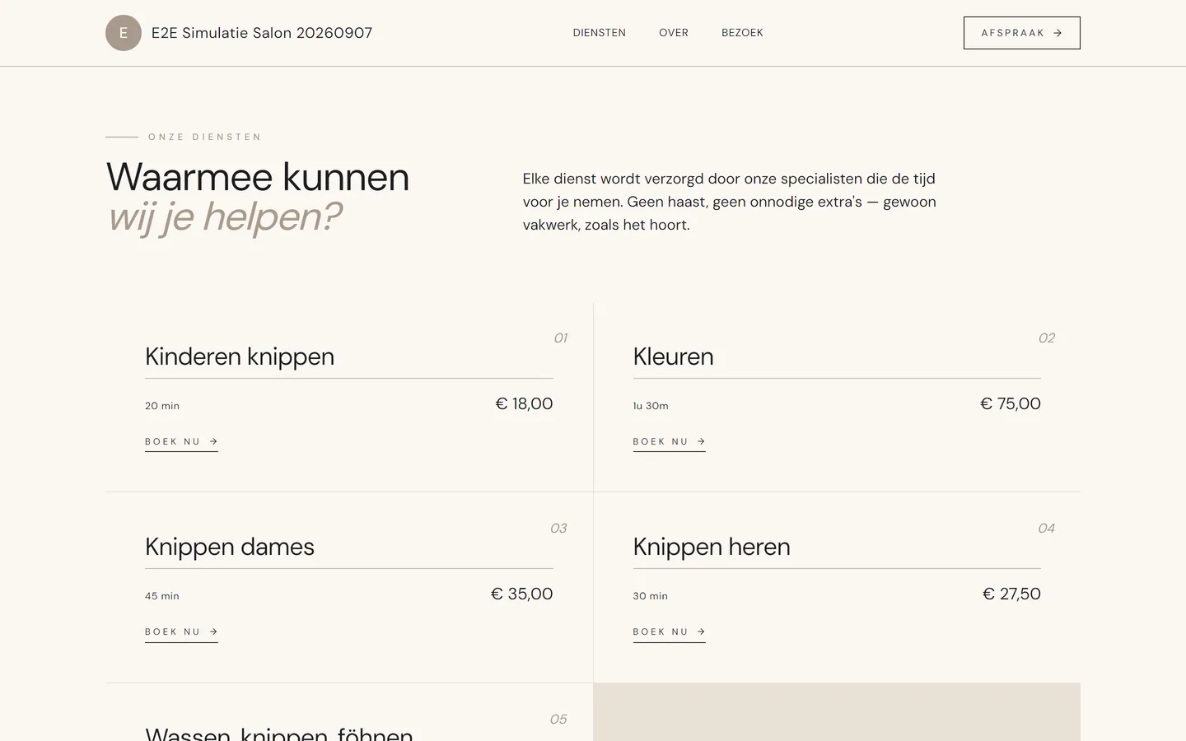Click the Knippen dames heading

tap(230, 547)
